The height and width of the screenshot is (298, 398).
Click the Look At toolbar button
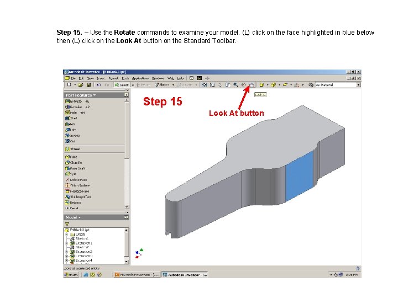click(252, 85)
